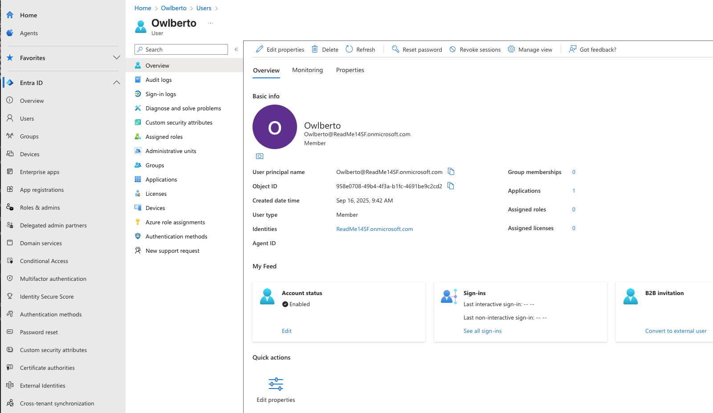Click the Users breadcrumb link
This screenshot has width=713, height=413.
click(x=204, y=8)
